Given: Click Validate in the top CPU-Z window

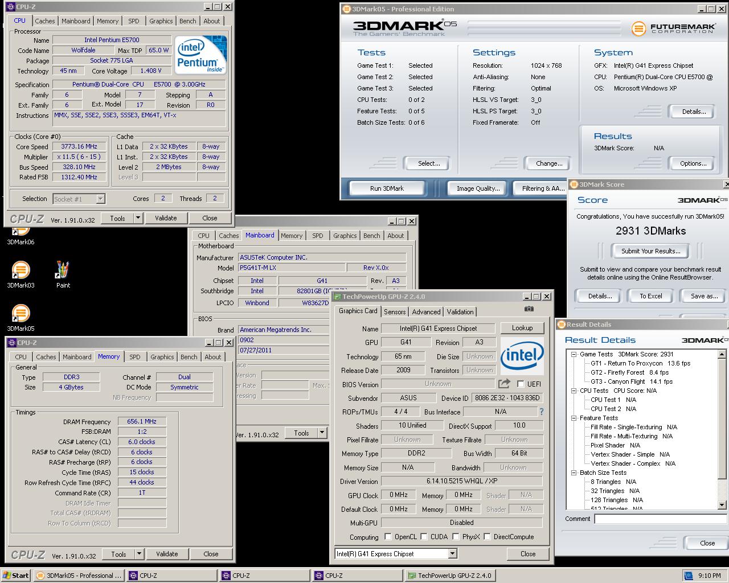Looking at the screenshot, I should click(x=166, y=218).
